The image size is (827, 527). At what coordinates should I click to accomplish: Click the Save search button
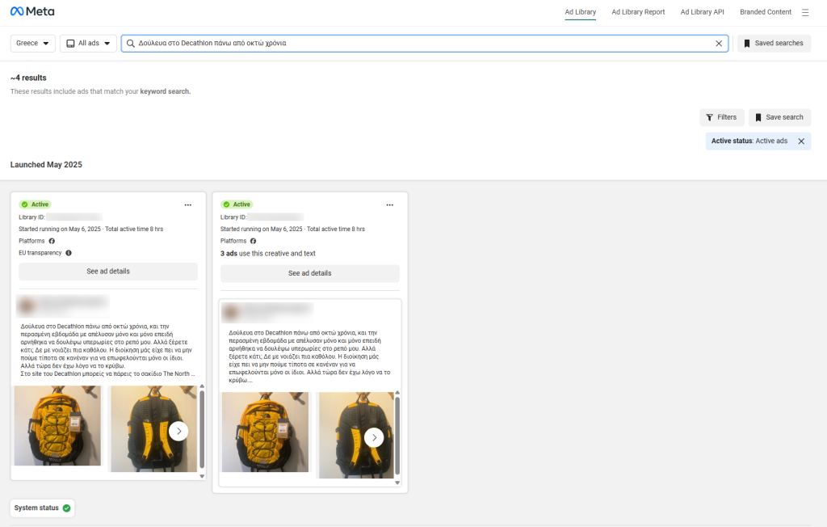779,117
